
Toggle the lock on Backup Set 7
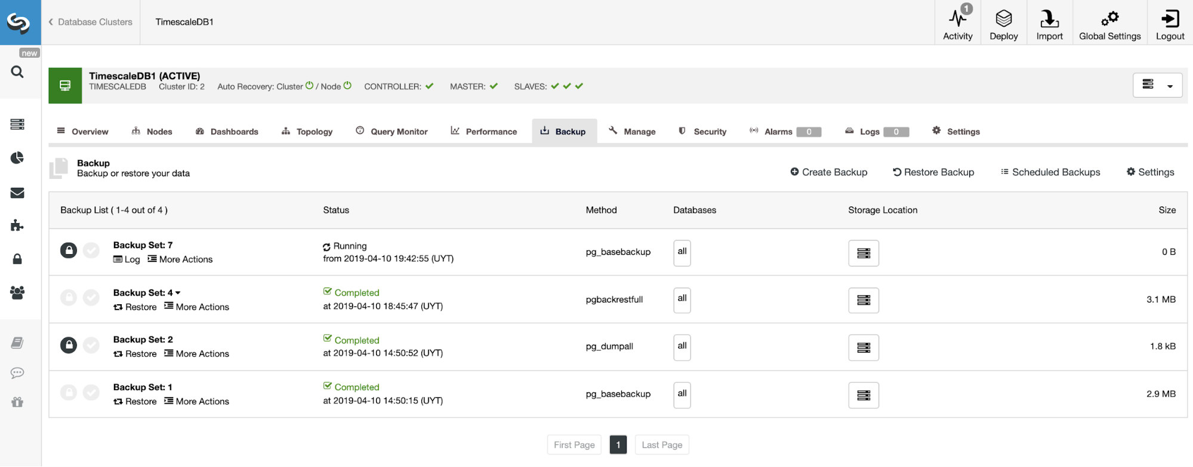(x=69, y=250)
